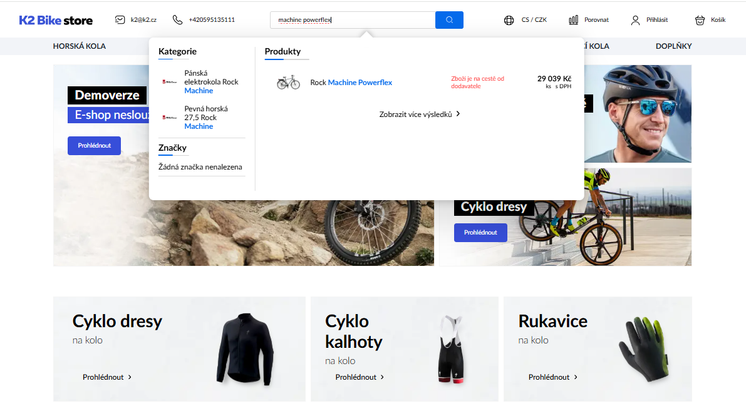Go to K2 Bike store logo
The height and width of the screenshot is (406, 746).
point(56,20)
